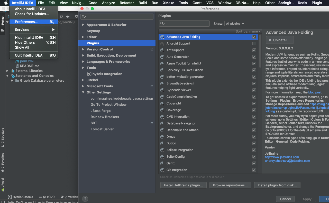Image resolution: width=329 pixels, height=203 pixels.
Task: Click the Azure Toolkit for IntelliJ plugin icon
Action: pyautogui.click(x=162, y=63)
